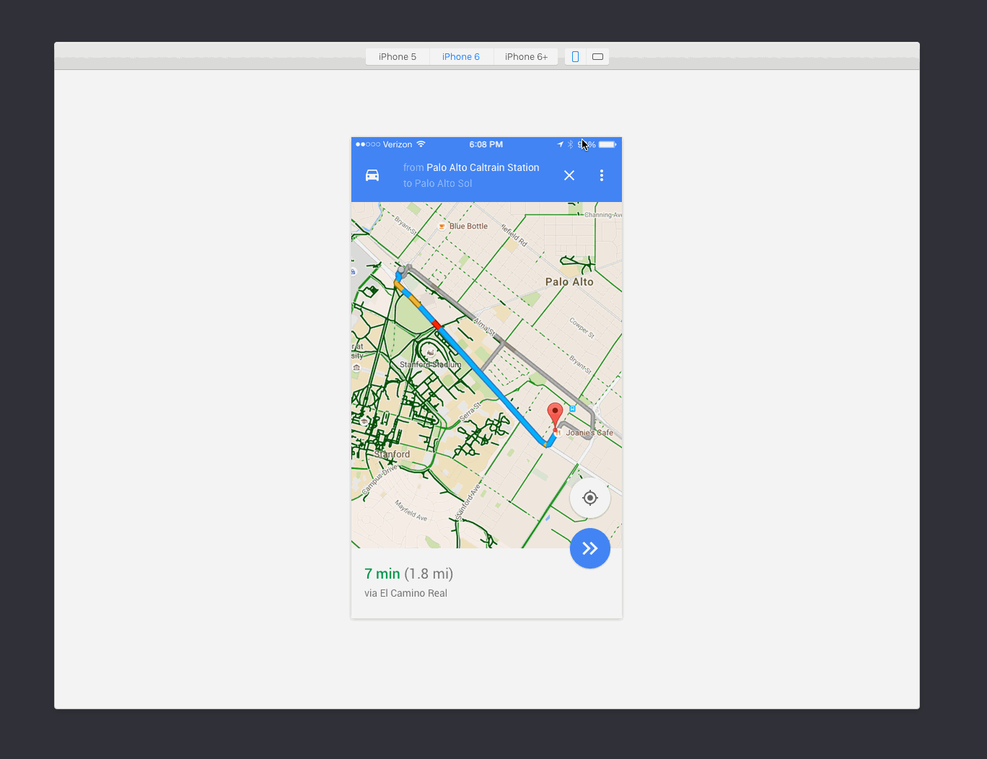Switch to the iPhone 5 device tab

(398, 57)
